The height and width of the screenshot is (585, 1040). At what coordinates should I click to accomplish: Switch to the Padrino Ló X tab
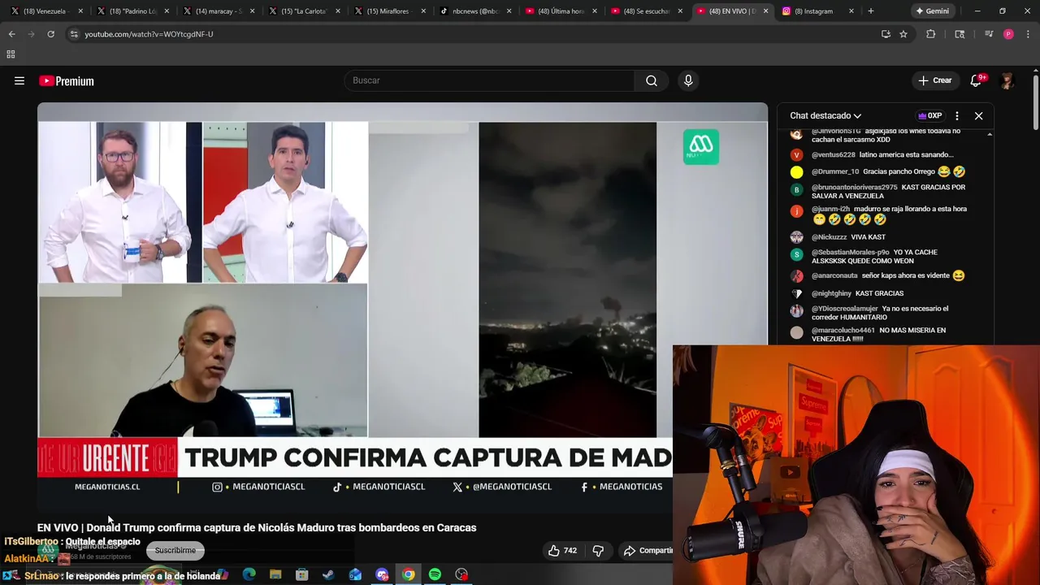point(132,11)
